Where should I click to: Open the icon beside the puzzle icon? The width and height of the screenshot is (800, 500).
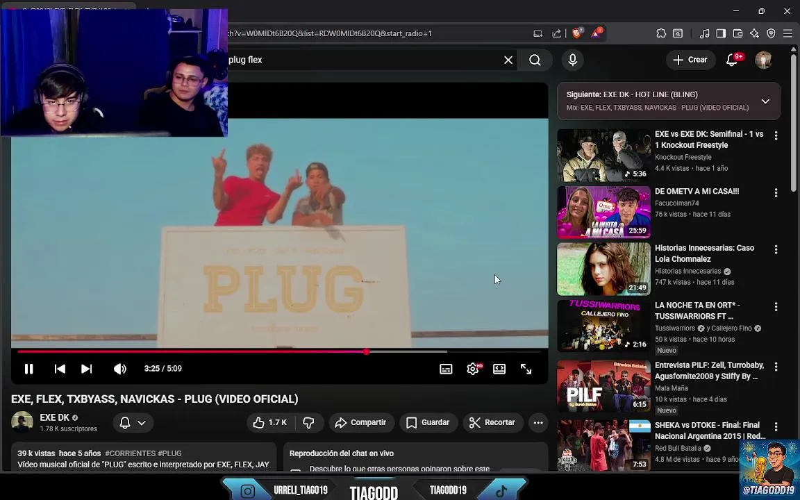pyautogui.click(x=678, y=33)
